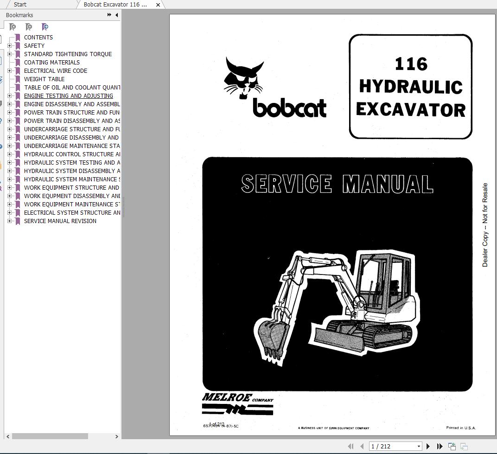Viewport: 497px width, 454px height.
Task: Select UNDERCARRIAGE STRUCTURE bookmark
Action: tap(72, 129)
